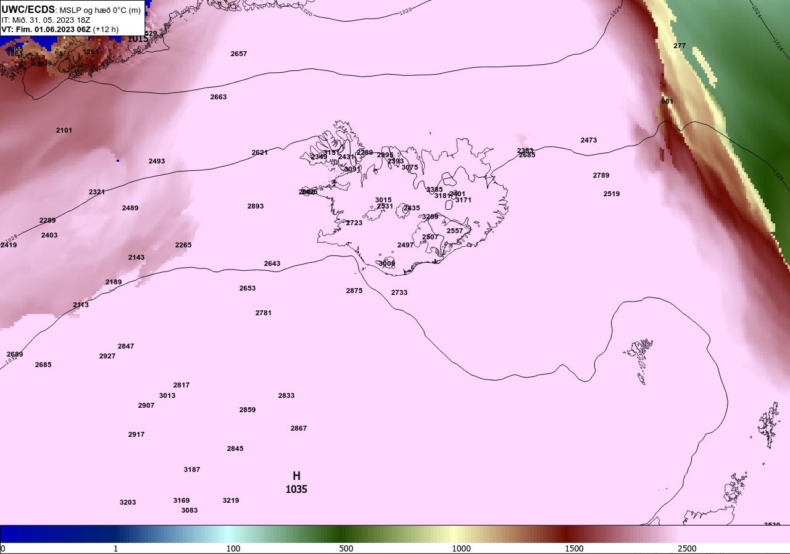The image size is (790, 554).
Task: Click the value 2723 in western Iceland
Action: 354,223
